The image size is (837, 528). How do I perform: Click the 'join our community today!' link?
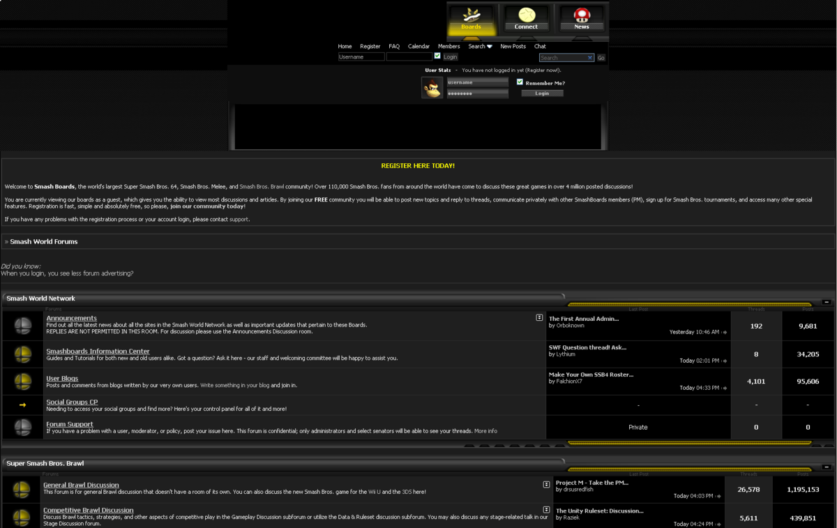point(206,206)
